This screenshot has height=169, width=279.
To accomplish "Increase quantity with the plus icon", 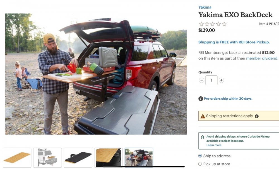I will [221, 80].
